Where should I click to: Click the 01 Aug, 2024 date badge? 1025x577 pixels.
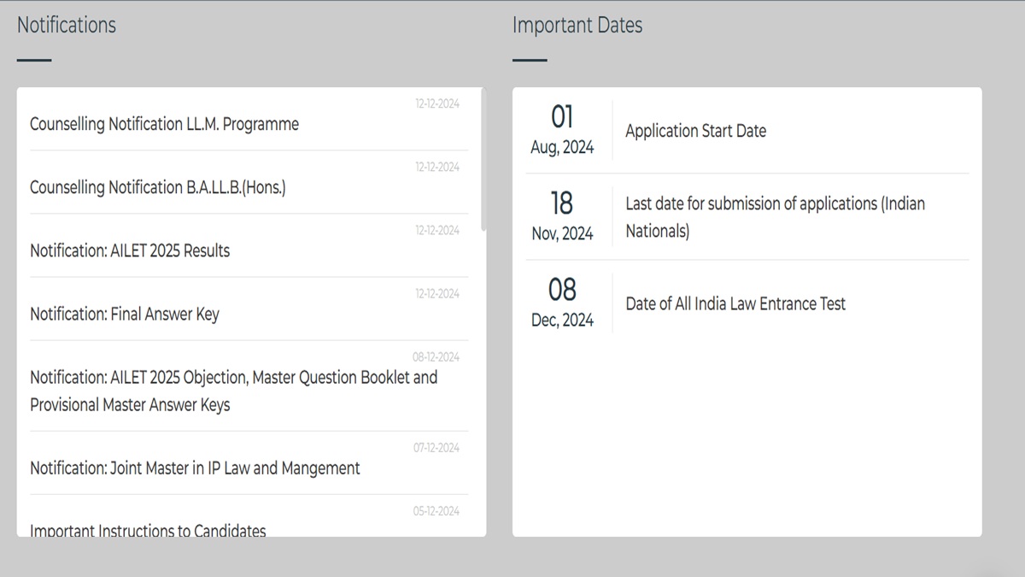pyautogui.click(x=562, y=130)
